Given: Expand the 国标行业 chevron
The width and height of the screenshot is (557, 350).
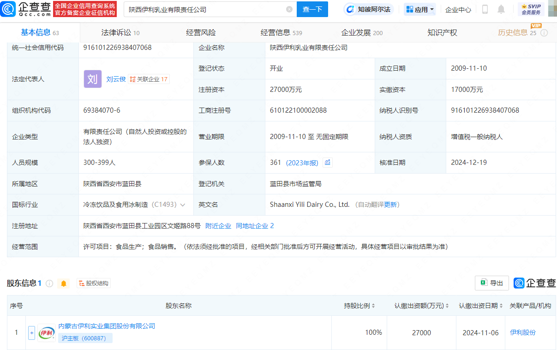Looking at the screenshot, I should (x=183, y=205).
